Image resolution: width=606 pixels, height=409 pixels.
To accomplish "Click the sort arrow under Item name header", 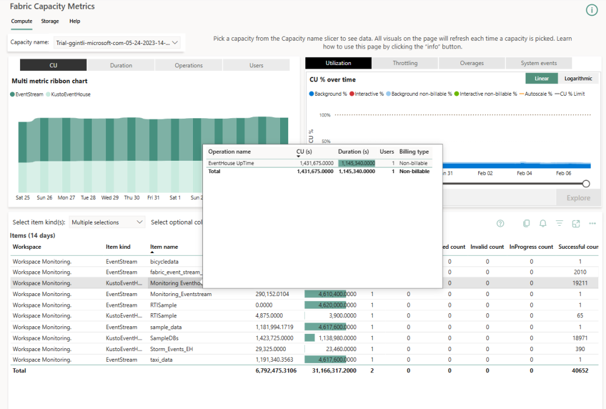I will pyautogui.click(x=152, y=252).
